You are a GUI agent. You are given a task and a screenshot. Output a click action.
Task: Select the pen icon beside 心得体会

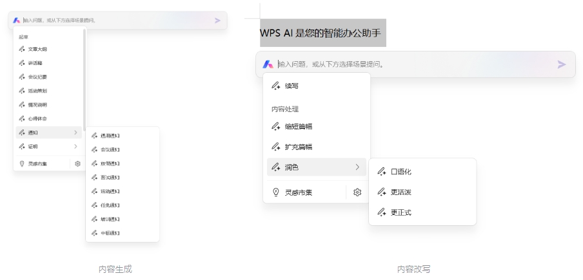pyautogui.click(x=22, y=118)
